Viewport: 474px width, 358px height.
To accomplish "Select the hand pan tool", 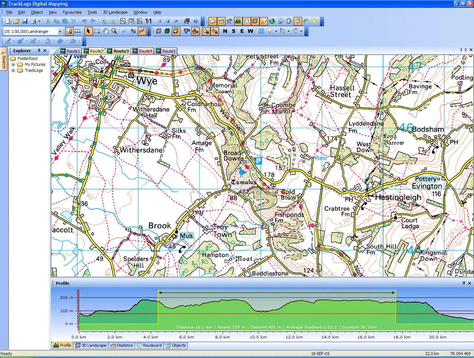I will click(106, 31).
